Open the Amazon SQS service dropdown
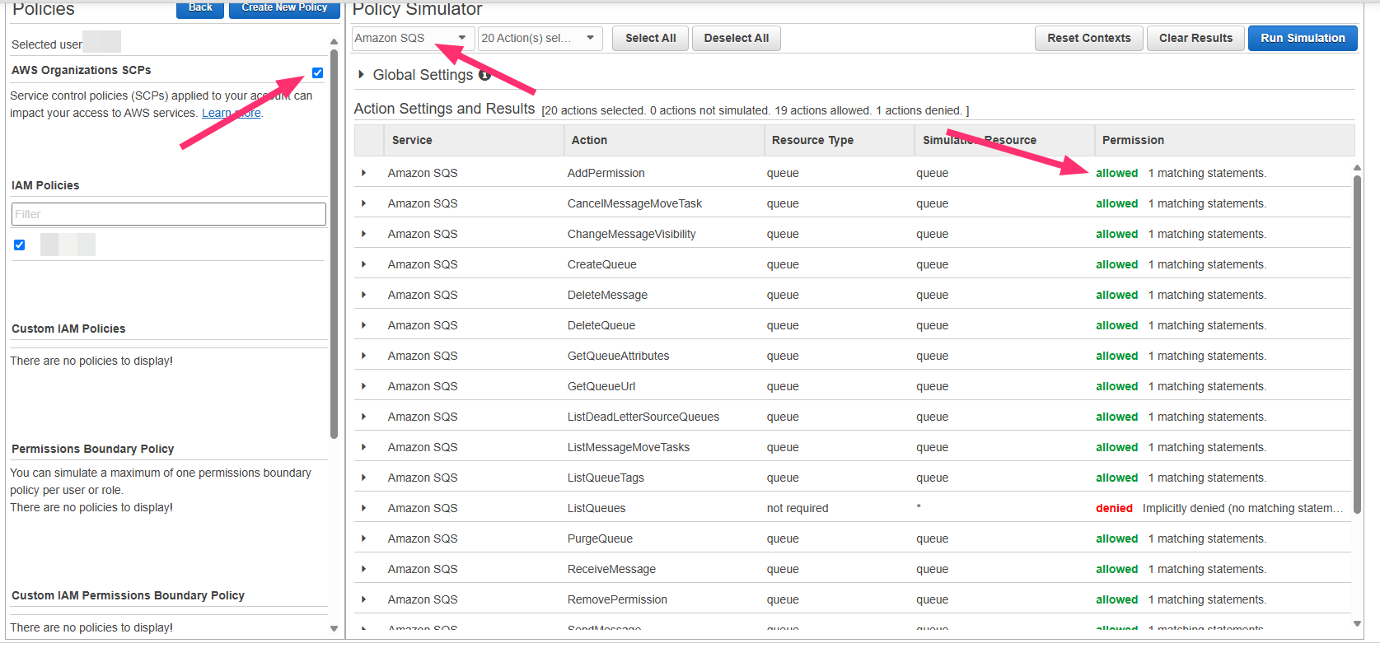Screen dimensions: 1380x648 tap(413, 38)
